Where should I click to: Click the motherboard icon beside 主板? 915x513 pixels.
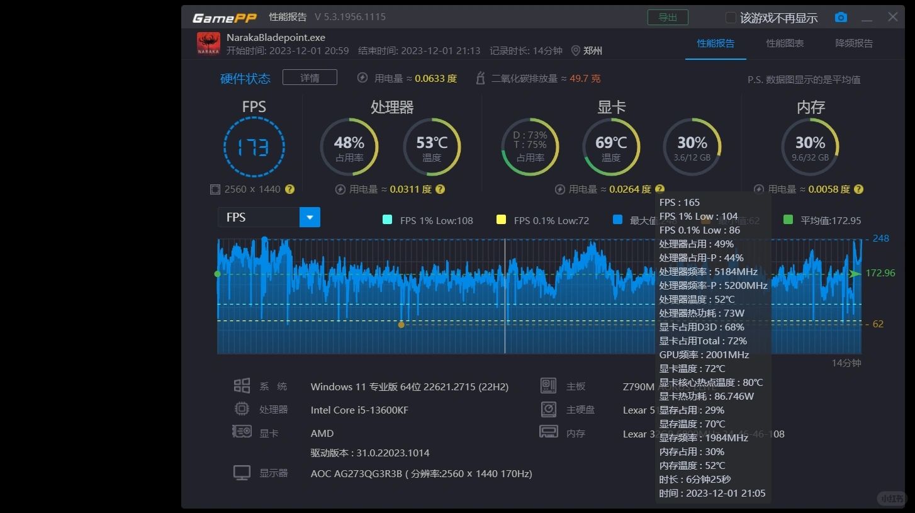click(549, 386)
